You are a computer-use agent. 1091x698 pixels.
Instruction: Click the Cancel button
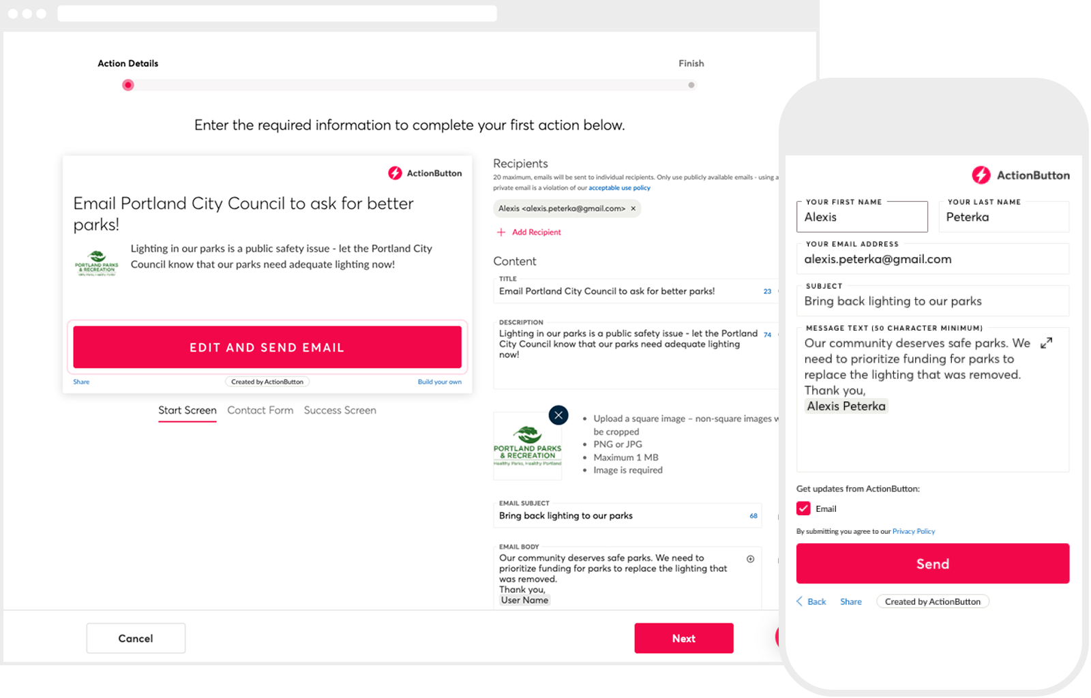[x=136, y=638]
